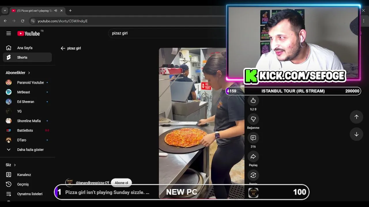Share the short via Paylaş icon

pyautogui.click(x=253, y=156)
